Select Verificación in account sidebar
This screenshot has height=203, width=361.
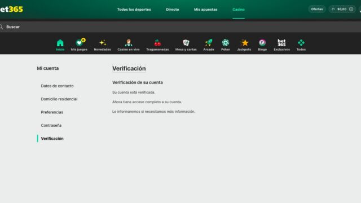52,138
